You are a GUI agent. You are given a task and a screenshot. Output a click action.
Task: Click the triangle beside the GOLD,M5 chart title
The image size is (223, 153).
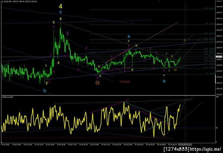(x=3, y=1)
